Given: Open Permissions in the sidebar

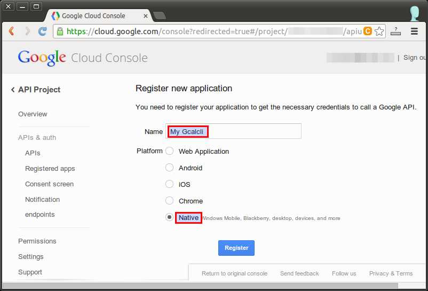Looking at the screenshot, I should [x=37, y=241].
